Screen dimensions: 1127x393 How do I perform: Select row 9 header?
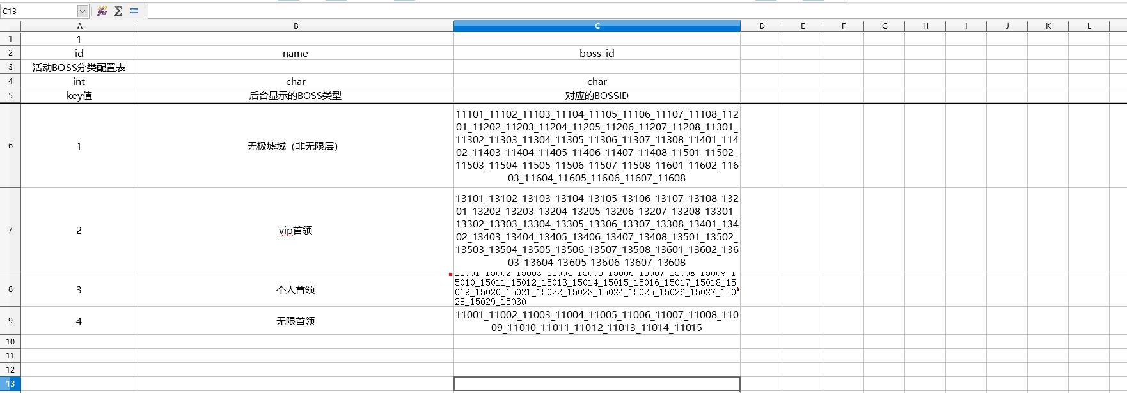click(10, 321)
